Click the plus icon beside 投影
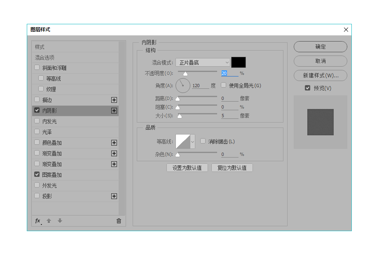The width and height of the screenshot is (379, 255). [x=114, y=196]
